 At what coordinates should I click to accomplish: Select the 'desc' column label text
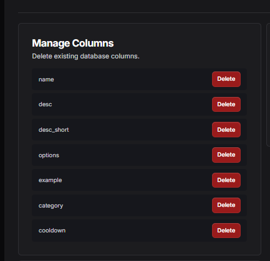pyautogui.click(x=45, y=104)
